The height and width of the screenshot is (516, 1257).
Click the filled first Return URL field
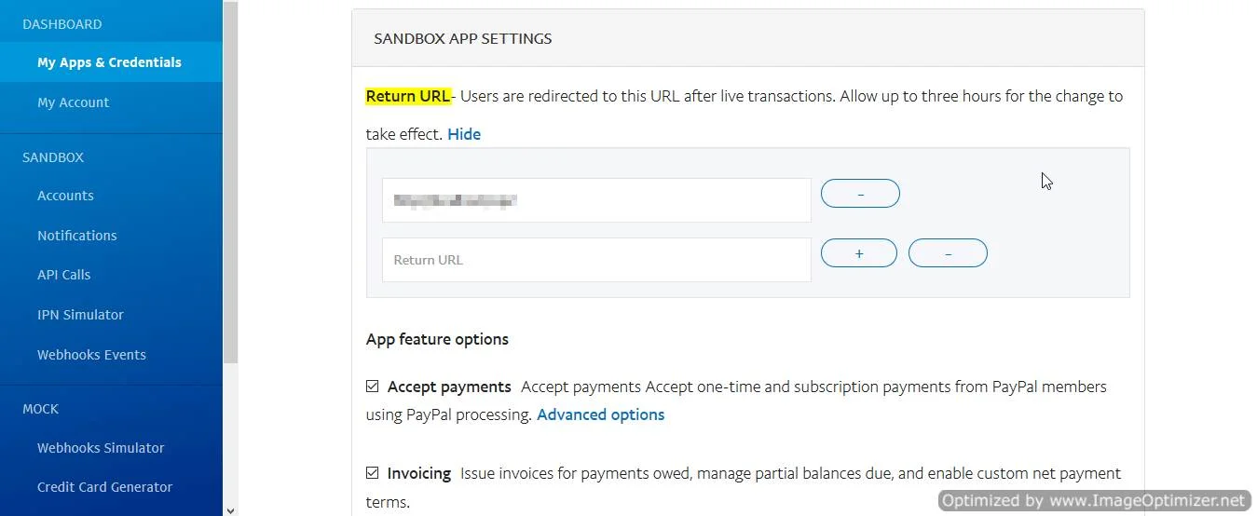596,200
